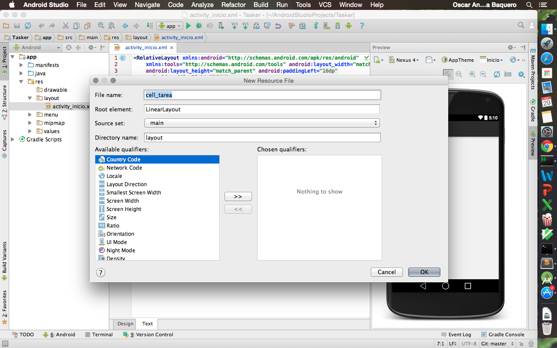
Task: Click Zoom In icon in Preview pane
Action: [472, 74]
